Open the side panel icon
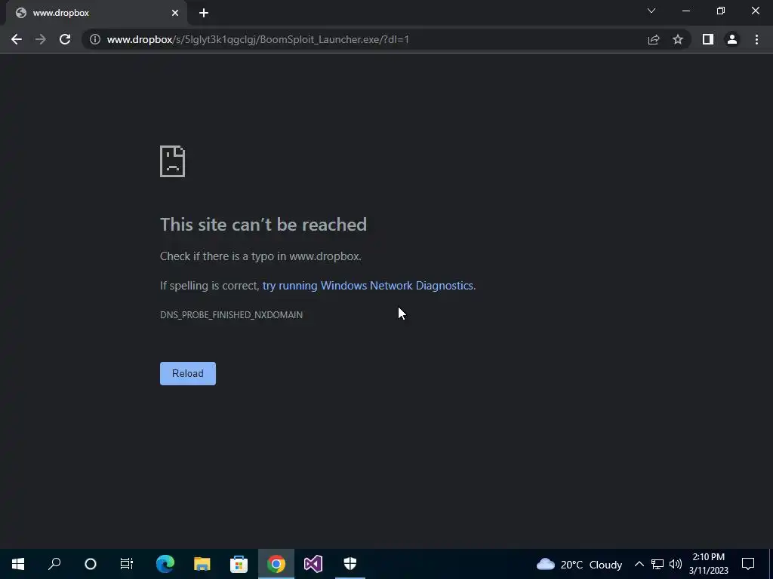 tap(708, 39)
